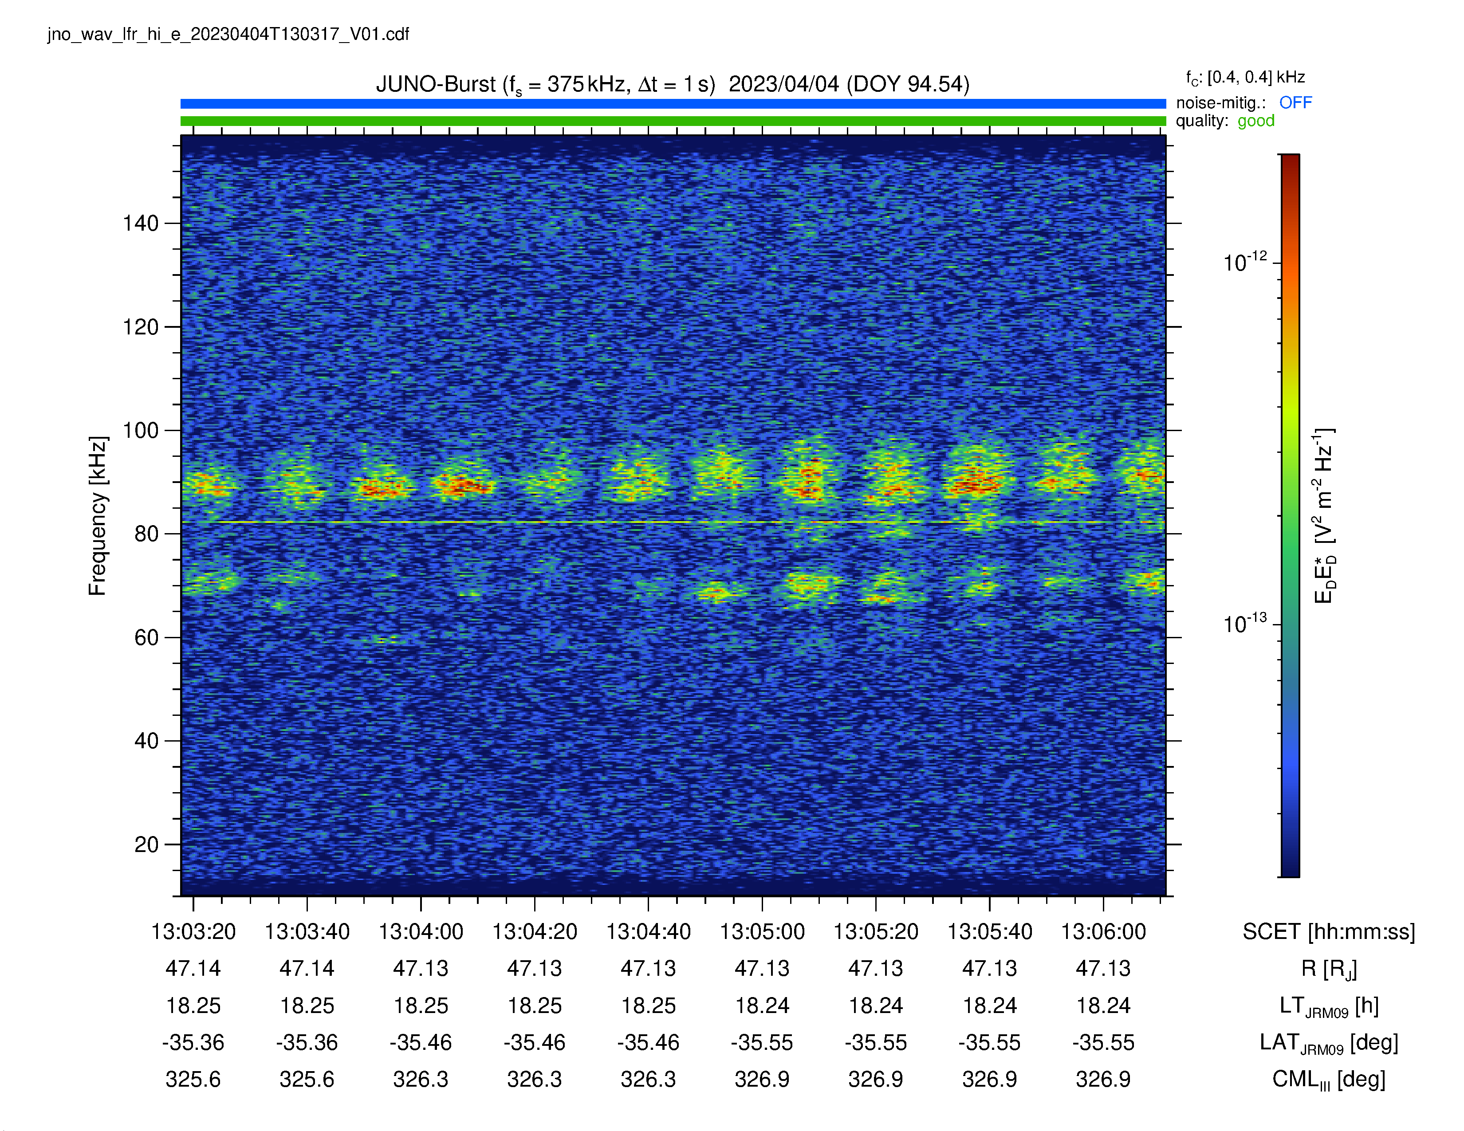Click the 13:05:40 time label

989,931
